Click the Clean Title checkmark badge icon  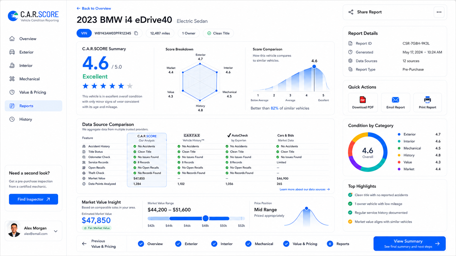click(x=209, y=33)
